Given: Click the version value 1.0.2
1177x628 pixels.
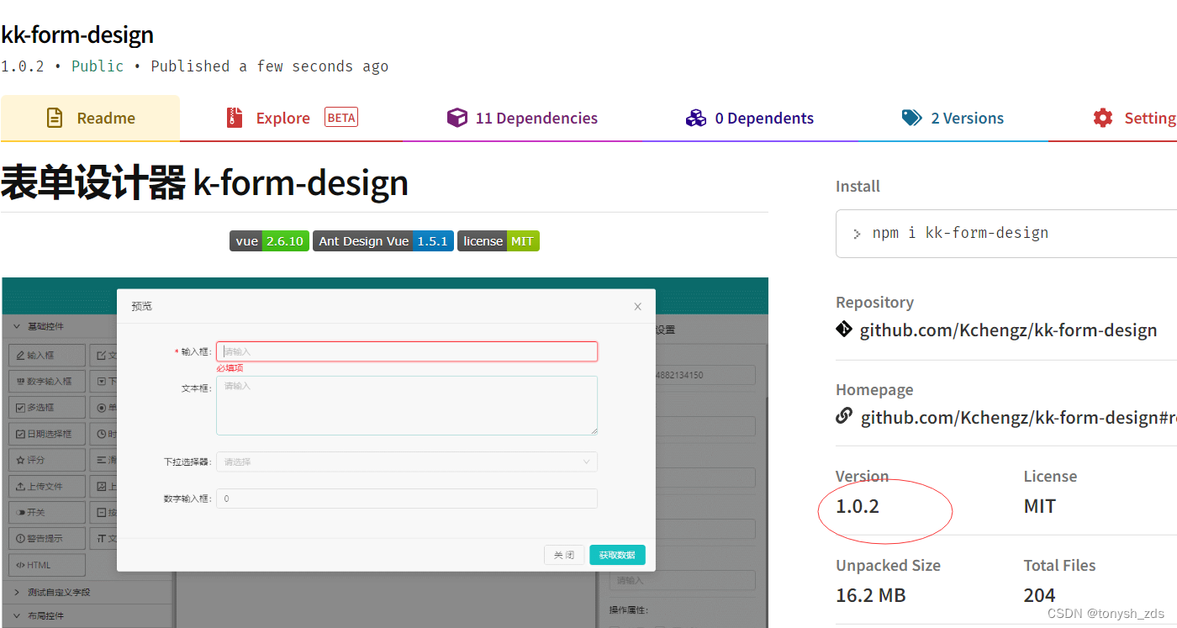Looking at the screenshot, I should [858, 506].
